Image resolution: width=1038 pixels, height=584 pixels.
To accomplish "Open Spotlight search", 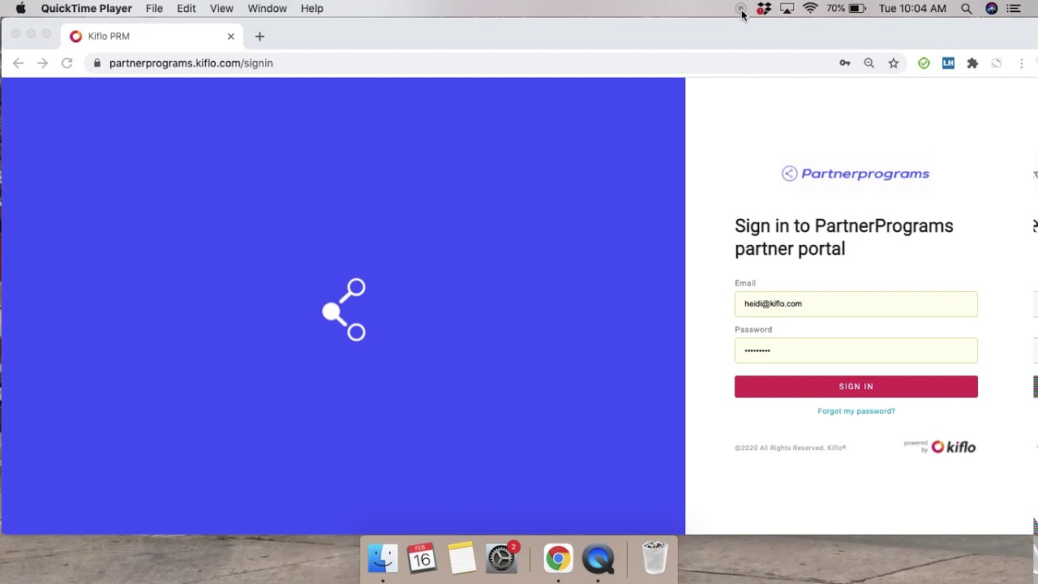I will click(x=967, y=8).
